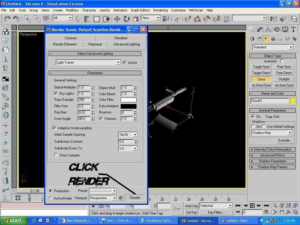Open the Layer Manager icon
This screenshot has width=300, height=225.
click(x=294, y=19)
